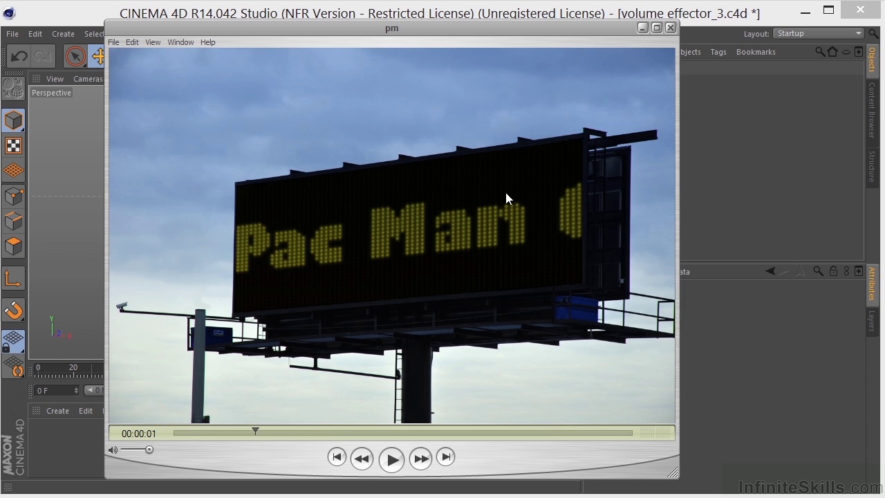Click the current frame 0 F field
Viewport: 885px width, 498px height.
pos(55,391)
